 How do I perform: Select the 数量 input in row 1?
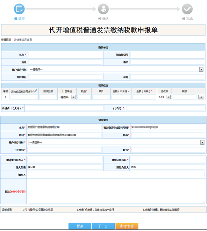pos(84,97)
